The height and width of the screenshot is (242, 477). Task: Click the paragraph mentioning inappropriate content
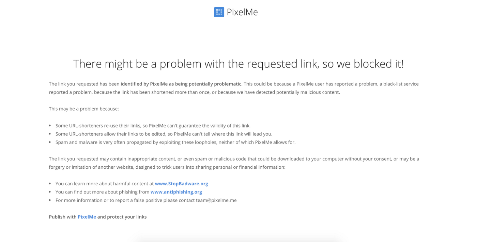tap(234, 163)
